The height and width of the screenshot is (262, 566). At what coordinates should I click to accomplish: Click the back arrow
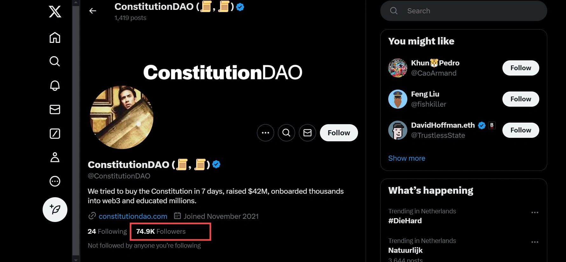(93, 11)
